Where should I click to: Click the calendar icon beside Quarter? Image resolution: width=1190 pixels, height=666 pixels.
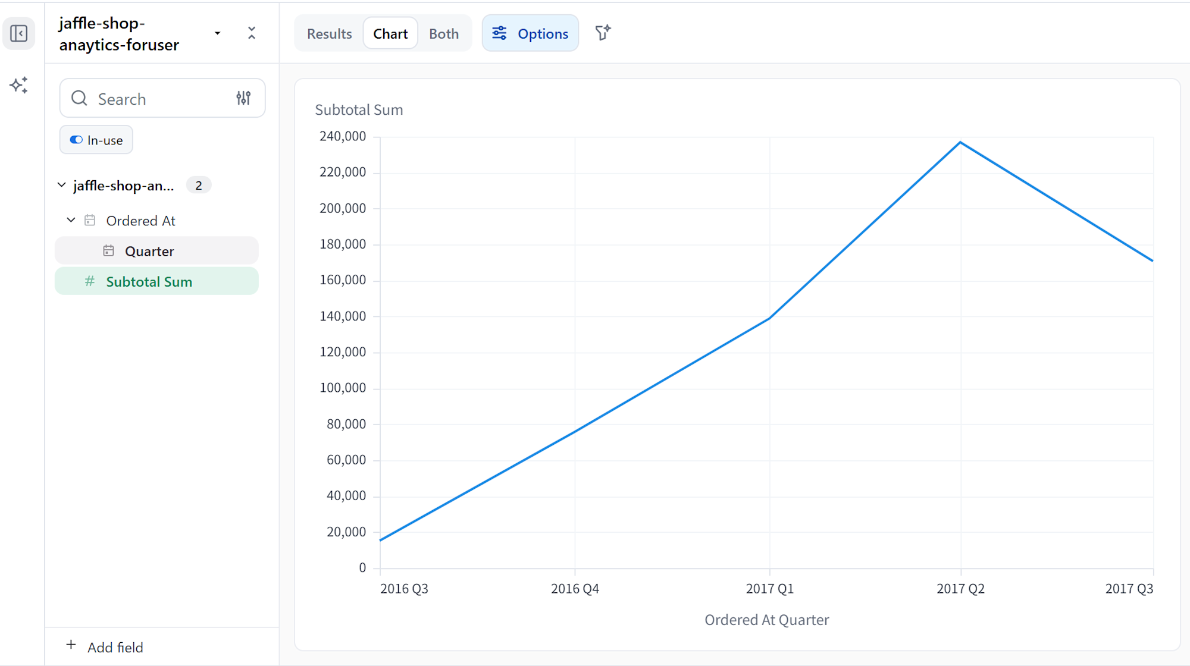109,251
